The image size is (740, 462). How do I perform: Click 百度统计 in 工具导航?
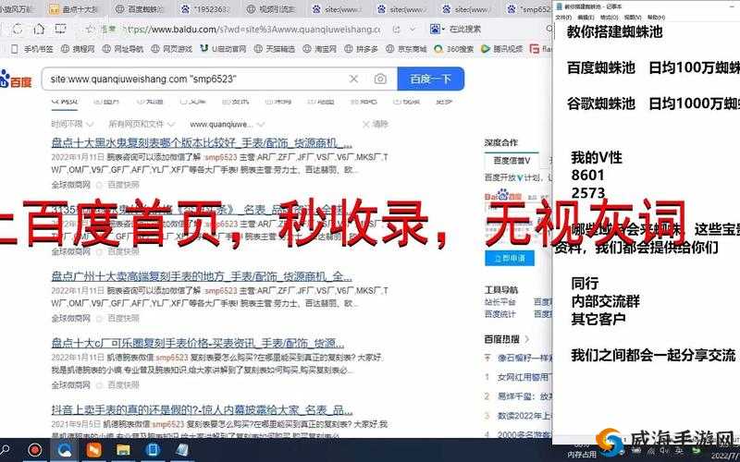(499, 314)
